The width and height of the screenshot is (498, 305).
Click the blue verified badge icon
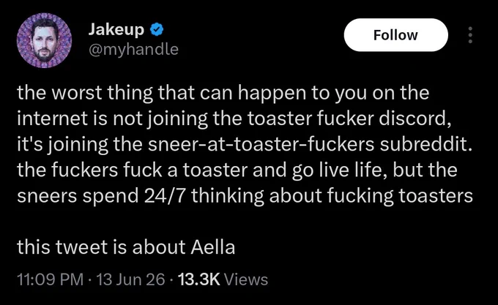tap(156, 29)
